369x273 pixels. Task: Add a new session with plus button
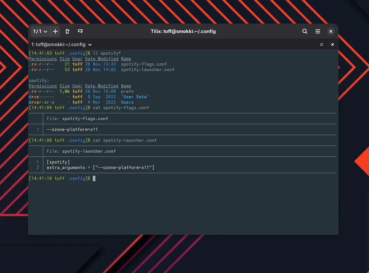click(x=55, y=31)
